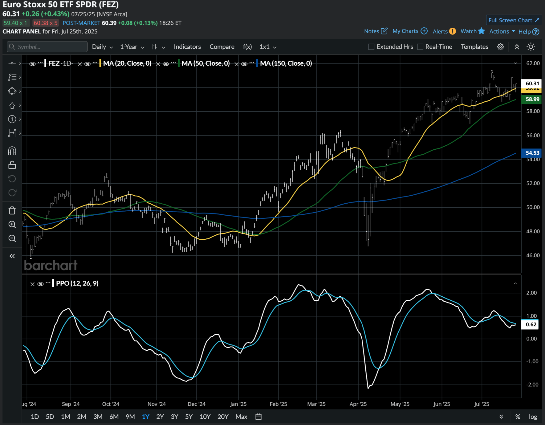The height and width of the screenshot is (425, 545).
Task: Choose the shapes drawing tool
Action: 12,91
